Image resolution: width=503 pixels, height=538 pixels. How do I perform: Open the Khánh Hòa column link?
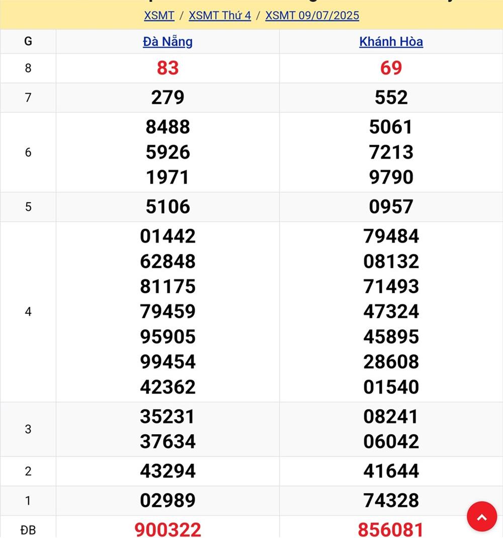(x=391, y=42)
